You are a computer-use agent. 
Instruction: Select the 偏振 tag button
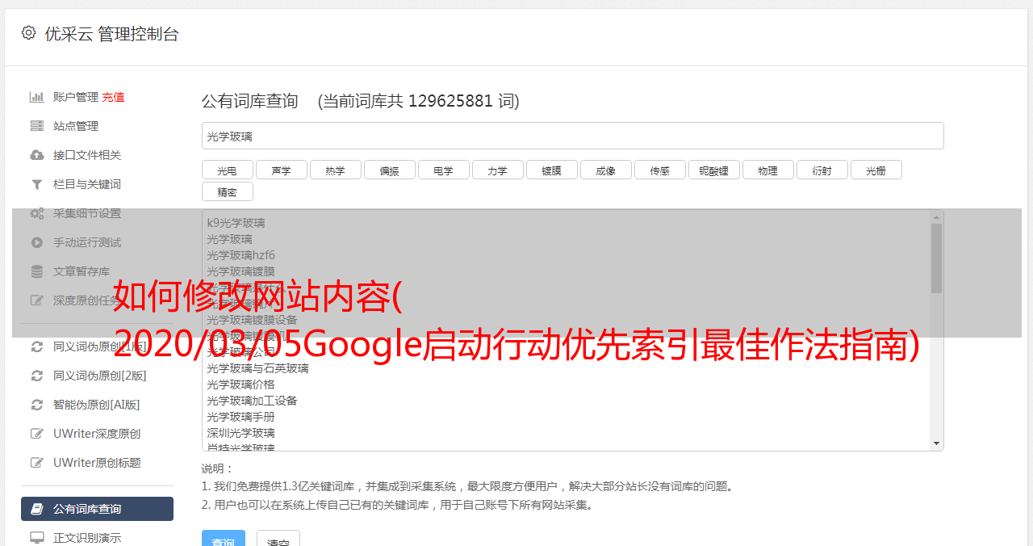[x=389, y=170]
